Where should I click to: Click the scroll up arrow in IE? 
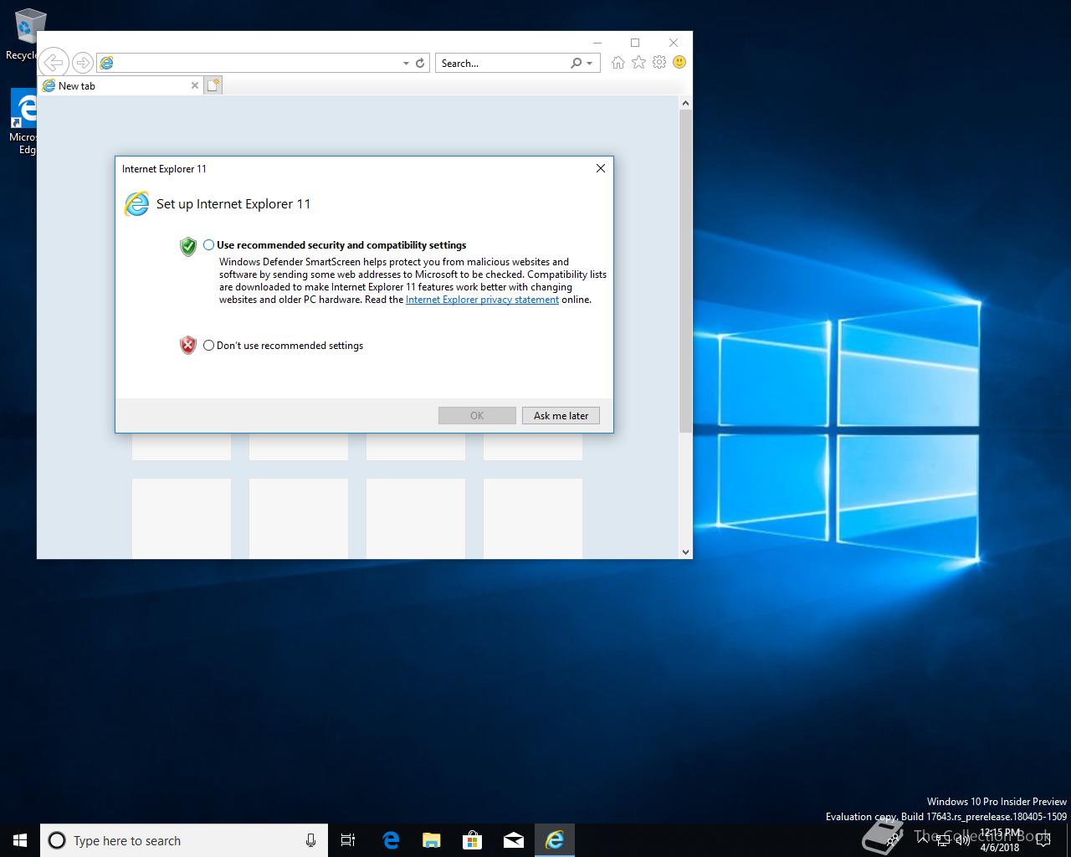pos(685,103)
